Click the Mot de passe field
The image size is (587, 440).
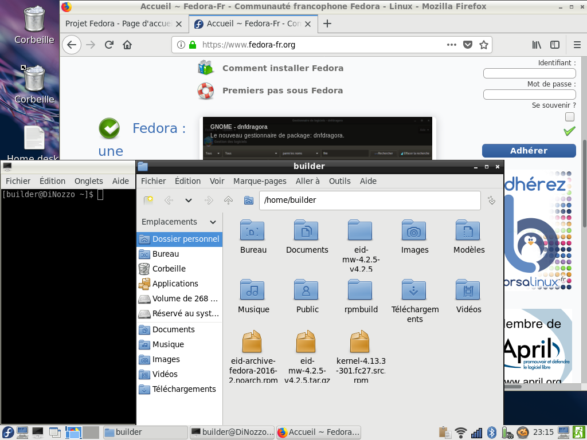point(529,95)
